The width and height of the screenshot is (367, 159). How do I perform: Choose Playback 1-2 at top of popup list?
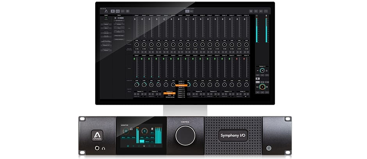[x=181, y=81]
